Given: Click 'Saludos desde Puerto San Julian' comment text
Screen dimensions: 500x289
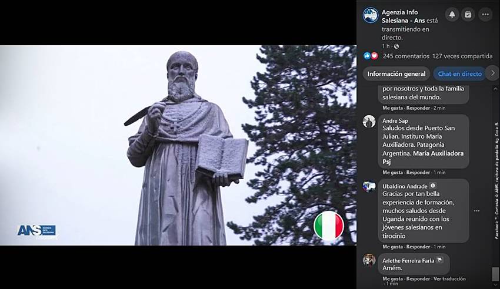Looking at the screenshot, I should (423, 145).
